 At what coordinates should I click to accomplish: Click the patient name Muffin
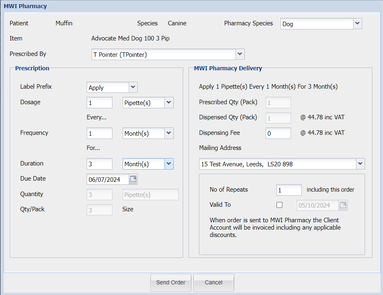64,23
